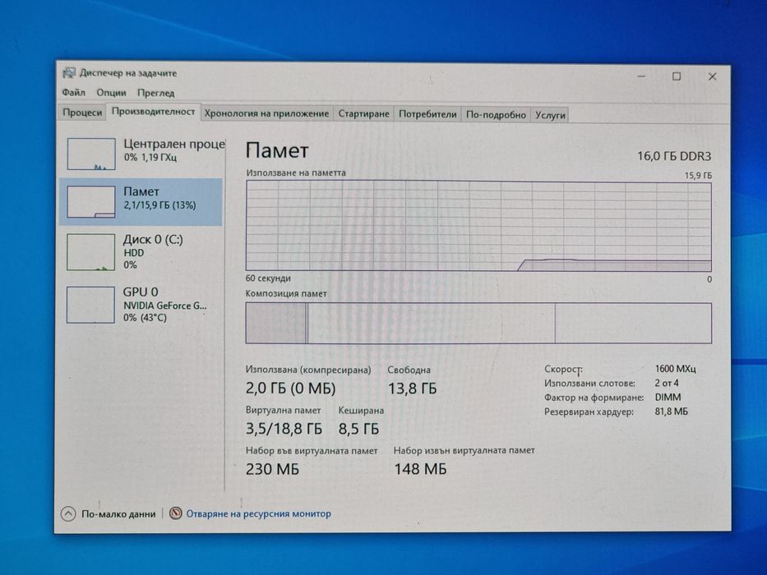
Task: Click the Резервиран хардуер: label
Action: pyautogui.click(x=589, y=412)
